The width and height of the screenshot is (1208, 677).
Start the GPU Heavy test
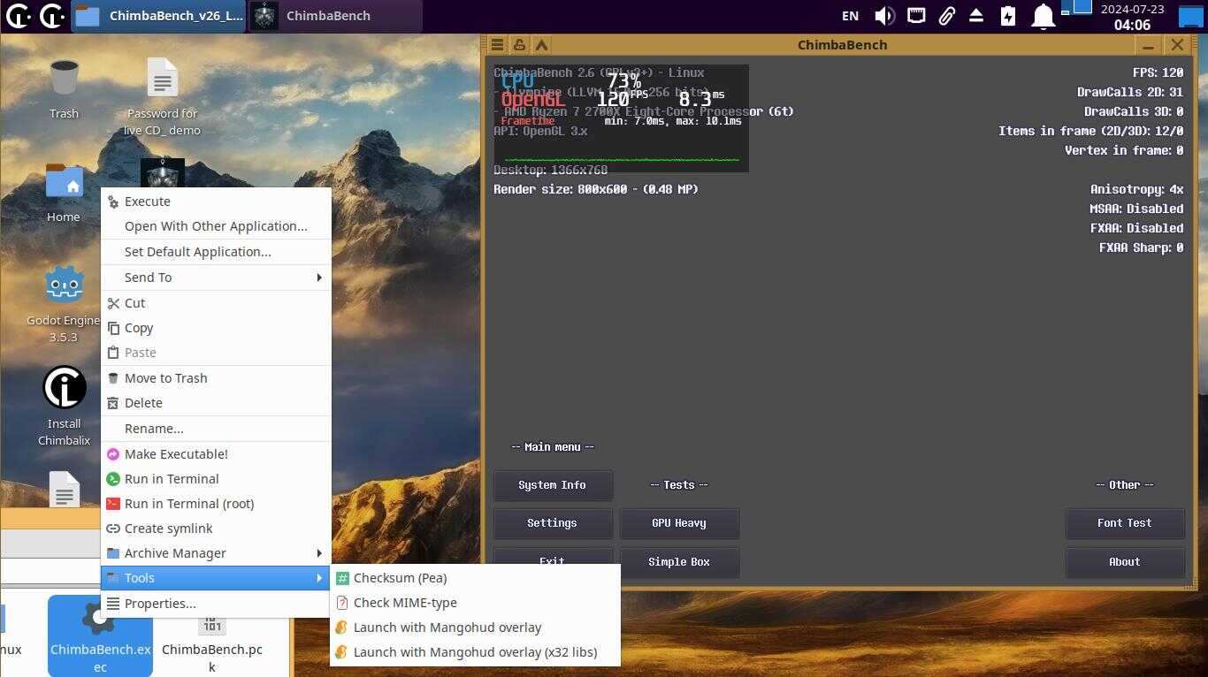(679, 523)
